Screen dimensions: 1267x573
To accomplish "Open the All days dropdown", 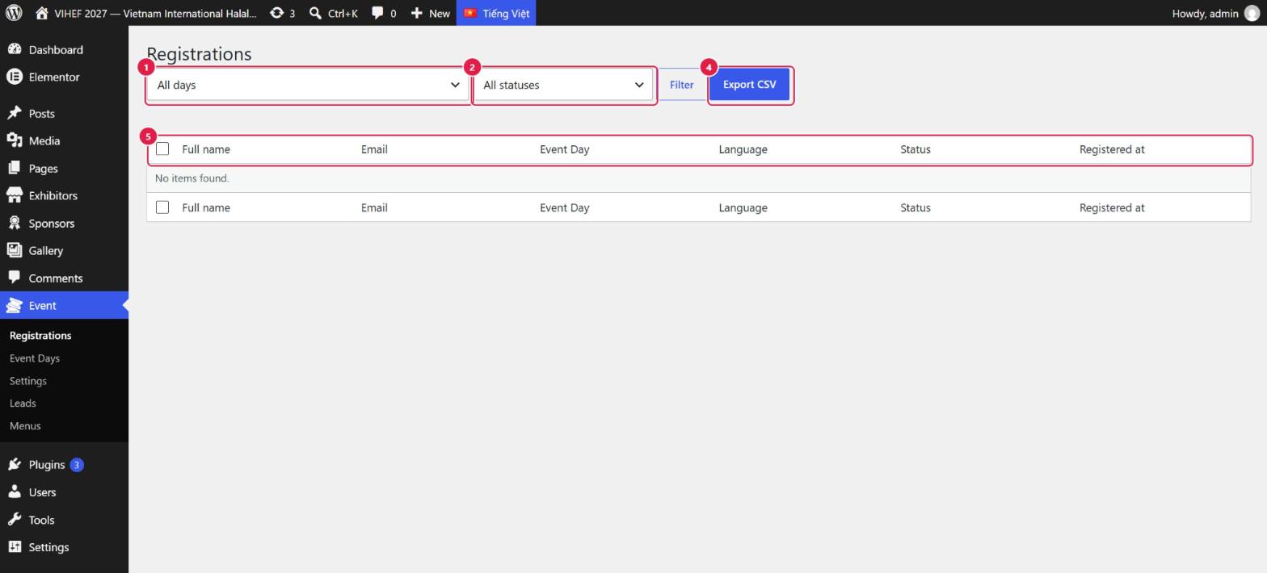I will (x=308, y=85).
